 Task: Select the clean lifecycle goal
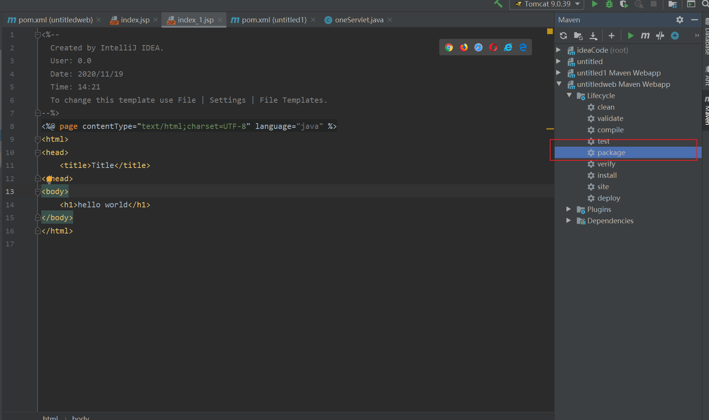click(606, 107)
